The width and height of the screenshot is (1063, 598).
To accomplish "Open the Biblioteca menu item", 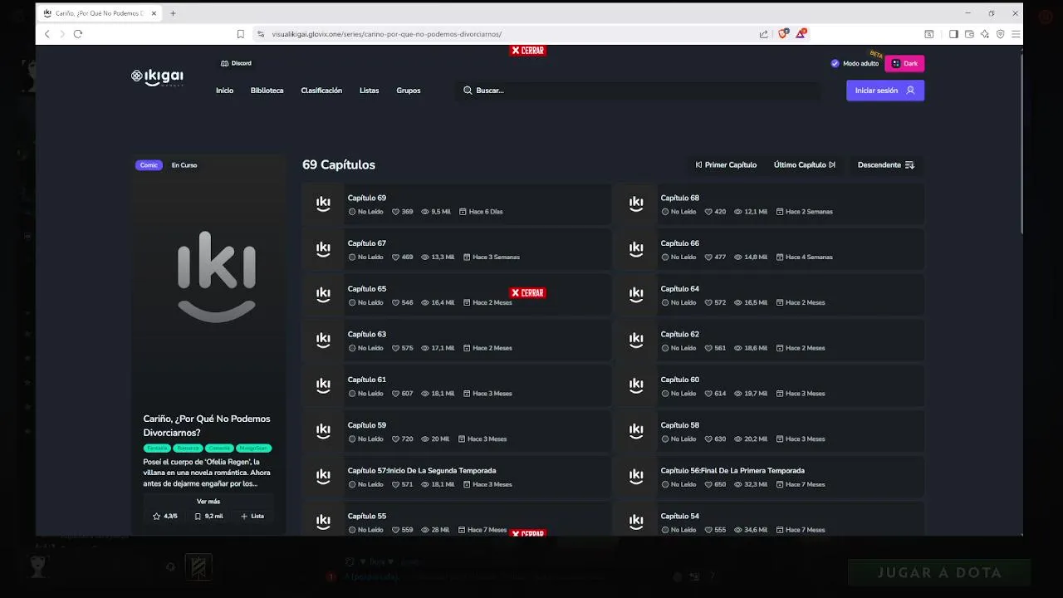I will click(x=267, y=91).
